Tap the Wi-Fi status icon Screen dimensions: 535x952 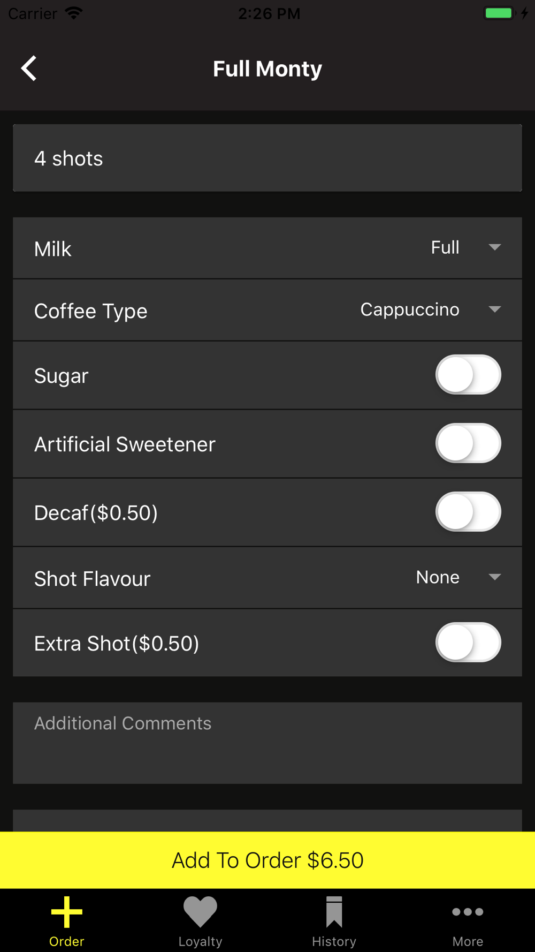pyautogui.click(x=73, y=13)
